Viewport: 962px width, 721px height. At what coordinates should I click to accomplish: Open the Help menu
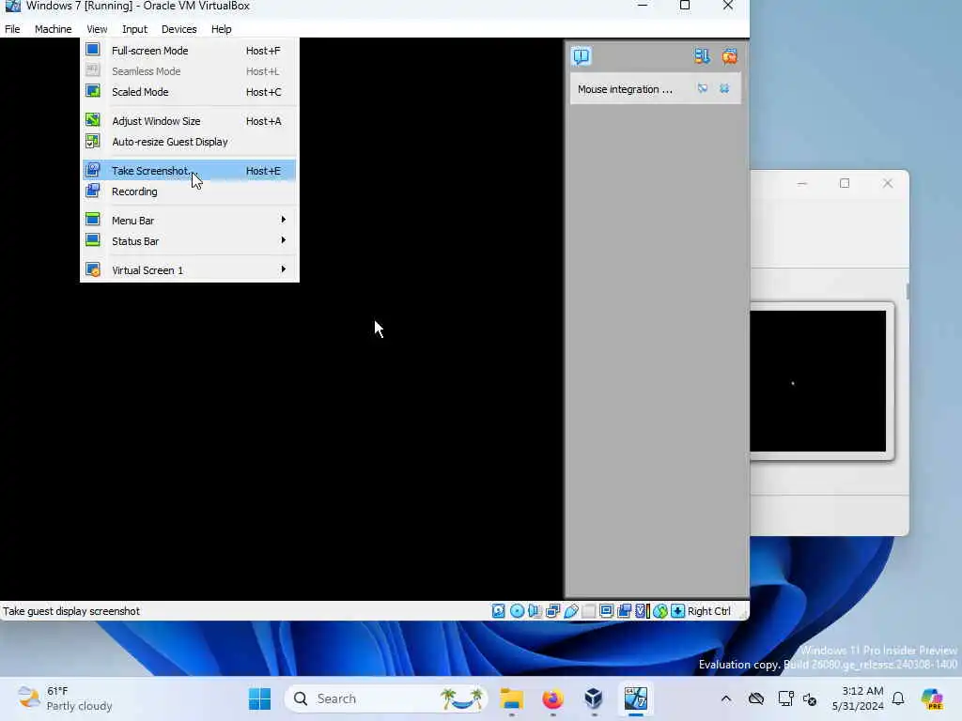pyautogui.click(x=221, y=29)
